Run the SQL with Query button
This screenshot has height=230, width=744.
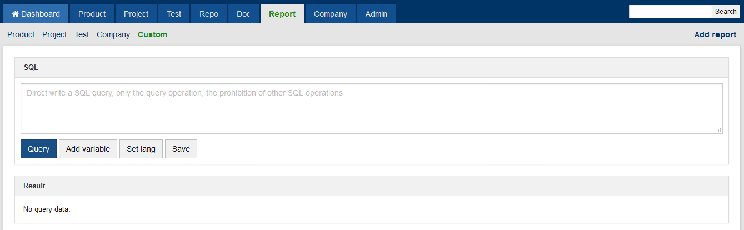coord(38,149)
